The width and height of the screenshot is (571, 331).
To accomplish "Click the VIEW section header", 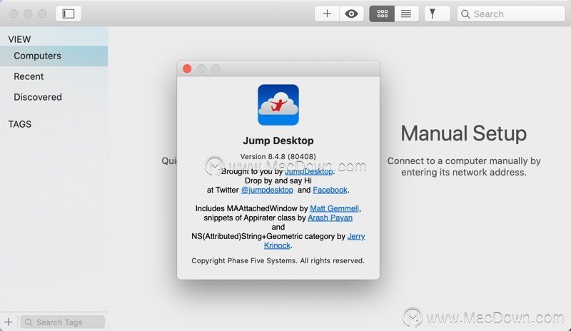I will point(19,39).
